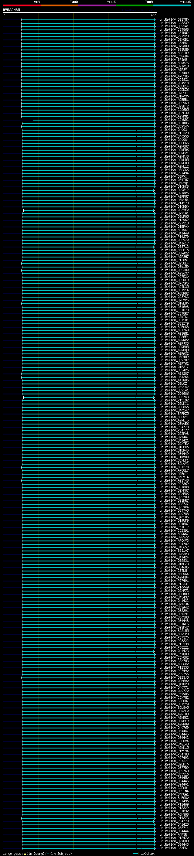The width and height of the screenshot is (194, 856).
Task: Click the alignment bar for UniRef100_C9VWR2
Action: (x=94, y=120)
